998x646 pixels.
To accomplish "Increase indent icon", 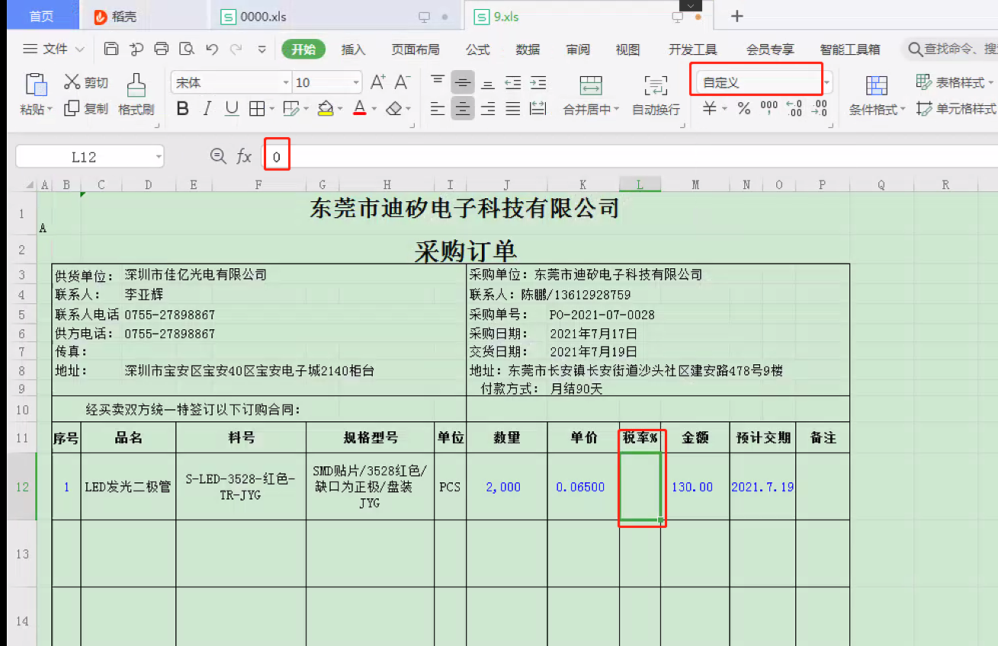I will (x=538, y=83).
